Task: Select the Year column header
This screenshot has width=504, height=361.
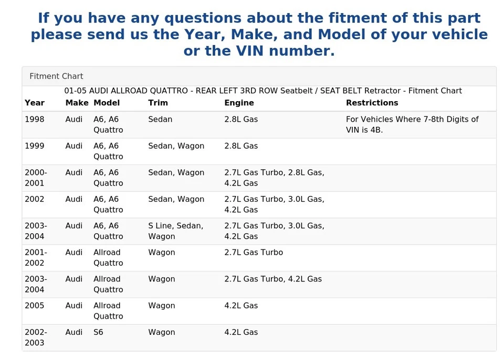Action: point(35,103)
